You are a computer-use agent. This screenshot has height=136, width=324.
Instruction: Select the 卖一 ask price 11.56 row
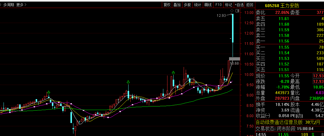(289, 41)
